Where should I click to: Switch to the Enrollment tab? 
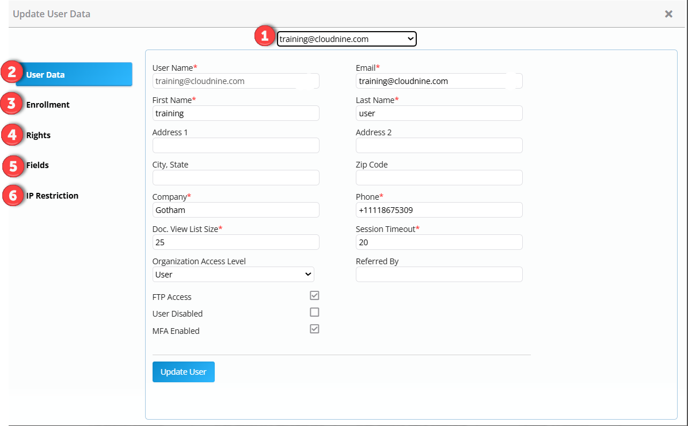(x=48, y=105)
